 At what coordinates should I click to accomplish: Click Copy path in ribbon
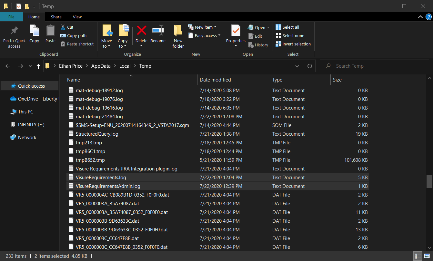point(73,36)
